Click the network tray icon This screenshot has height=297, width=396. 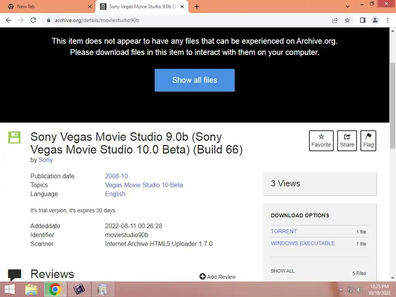point(350,290)
